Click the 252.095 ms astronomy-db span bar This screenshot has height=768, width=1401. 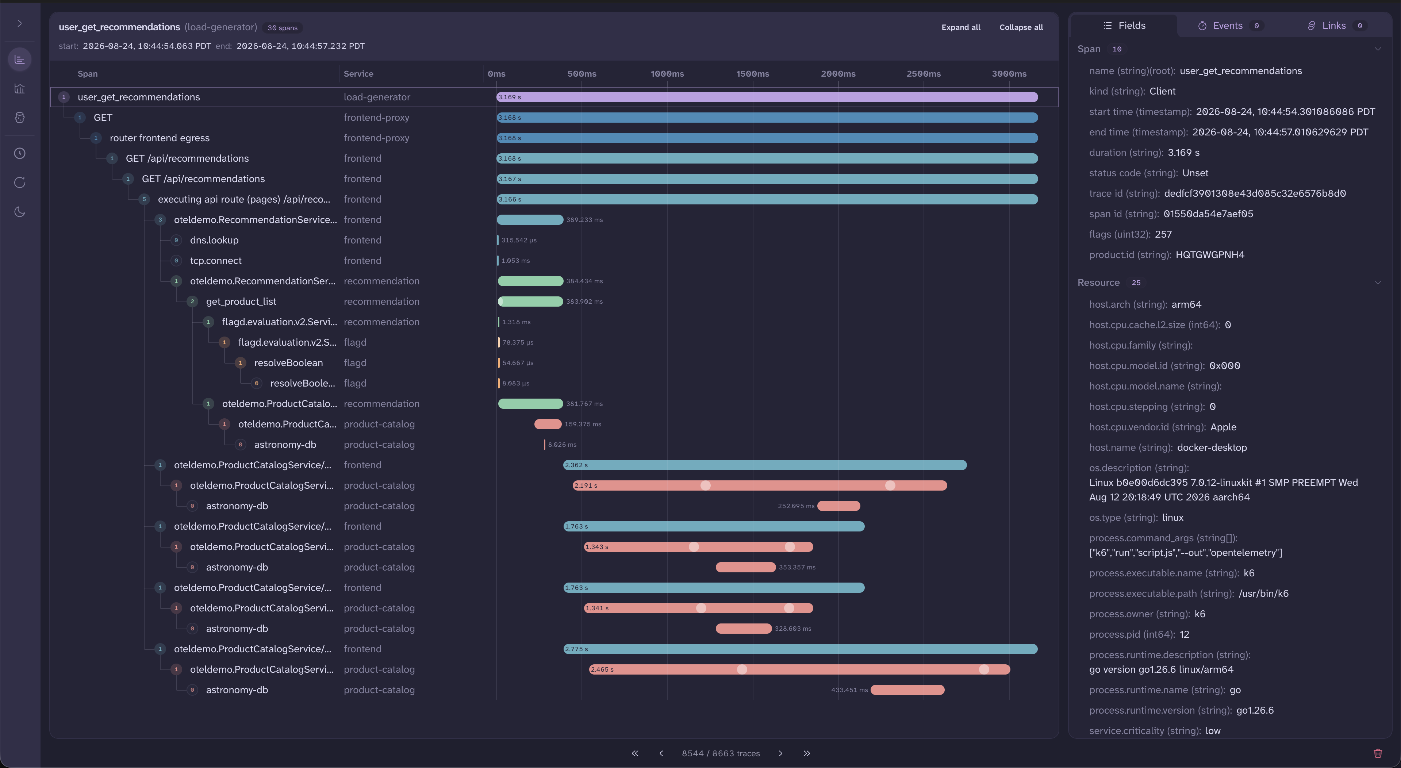click(838, 506)
